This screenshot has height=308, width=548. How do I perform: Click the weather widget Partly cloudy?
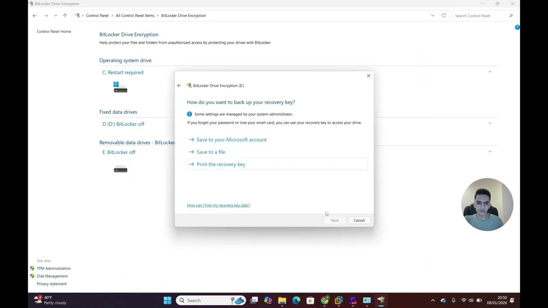[51, 300]
